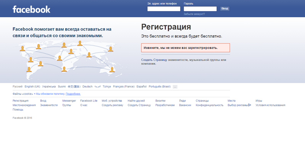Switch language to Deutsch

click(x=87, y=87)
